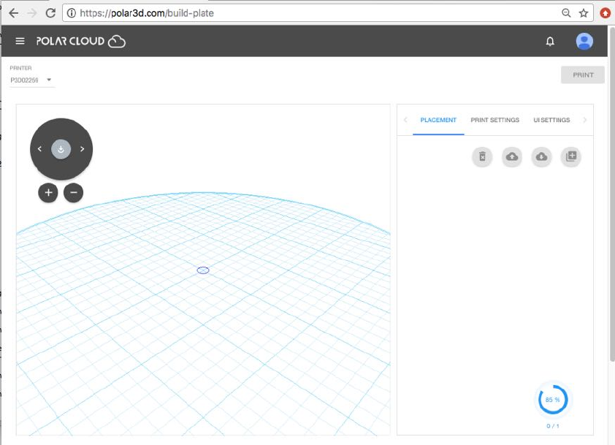This screenshot has width=615, height=445.
Task: Click the center reset-view control button
Action: point(61,149)
